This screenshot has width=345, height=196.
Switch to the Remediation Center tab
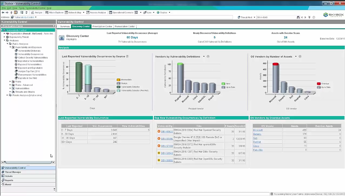pos(125,27)
